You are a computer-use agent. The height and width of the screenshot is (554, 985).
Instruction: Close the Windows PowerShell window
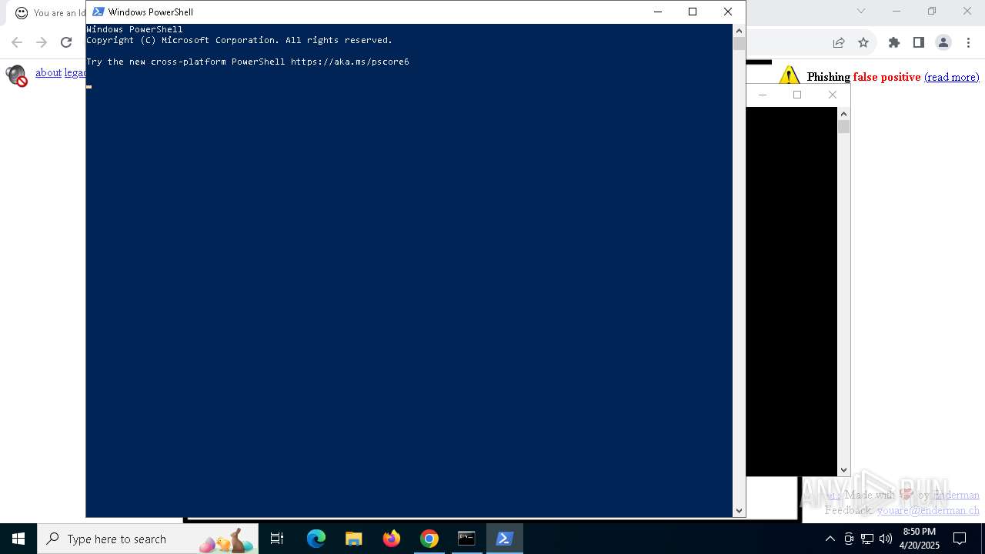(x=727, y=12)
